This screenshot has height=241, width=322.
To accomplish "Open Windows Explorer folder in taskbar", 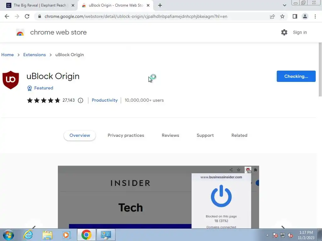I will pyautogui.click(x=47, y=235).
